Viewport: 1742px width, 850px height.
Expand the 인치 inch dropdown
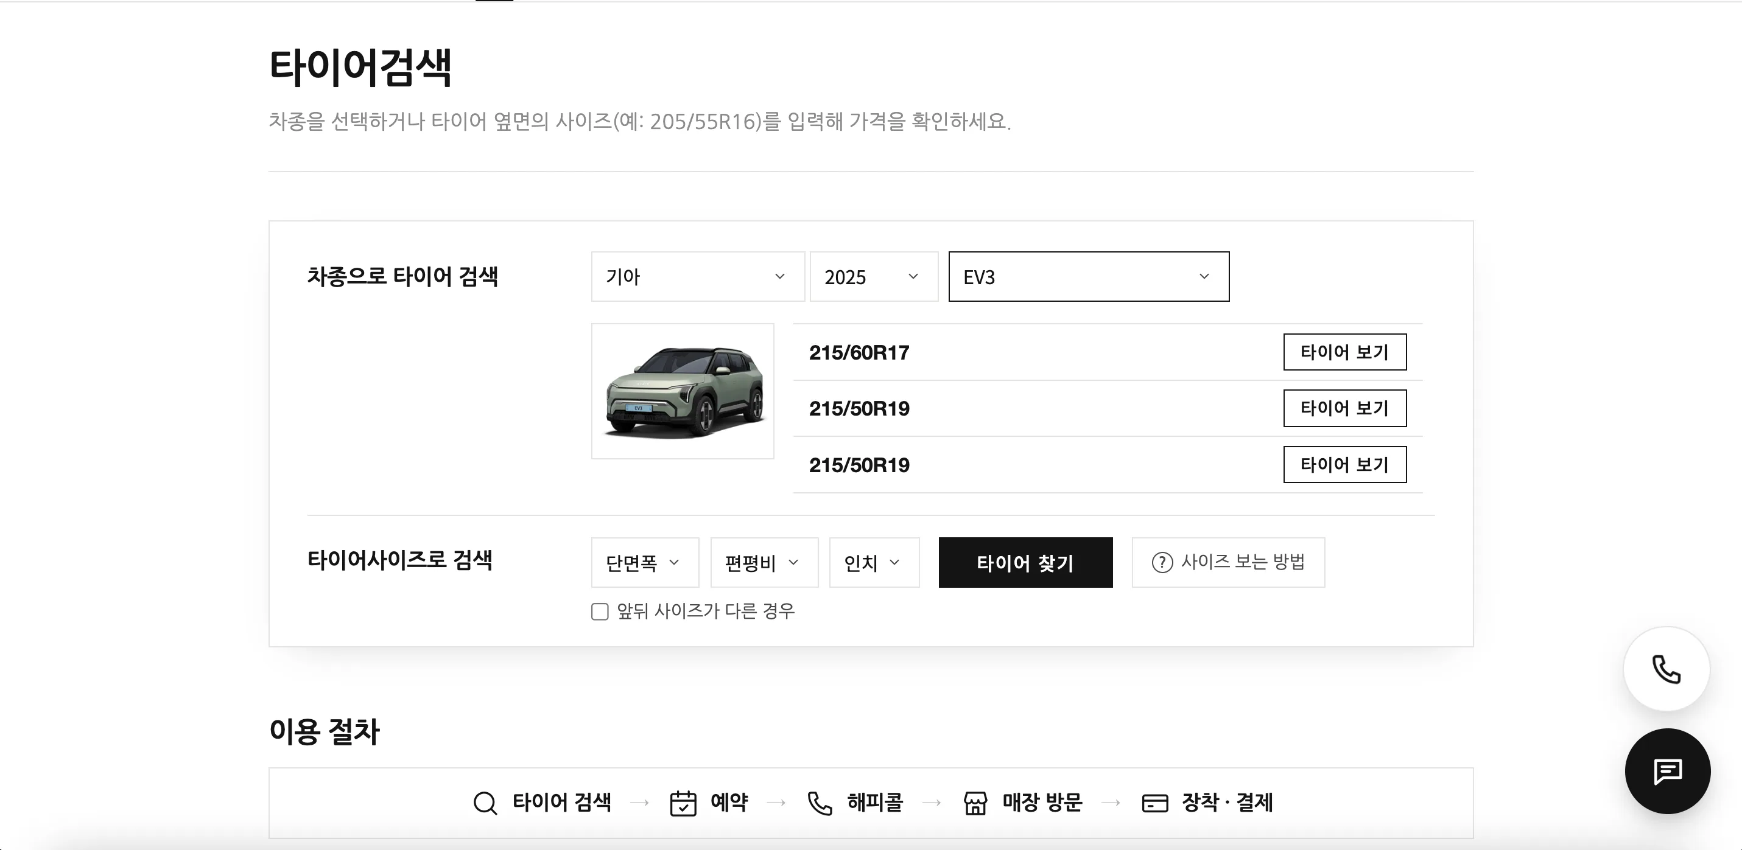click(x=874, y=562)
